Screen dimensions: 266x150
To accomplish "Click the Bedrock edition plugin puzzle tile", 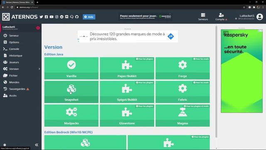I will coord(169,142).
